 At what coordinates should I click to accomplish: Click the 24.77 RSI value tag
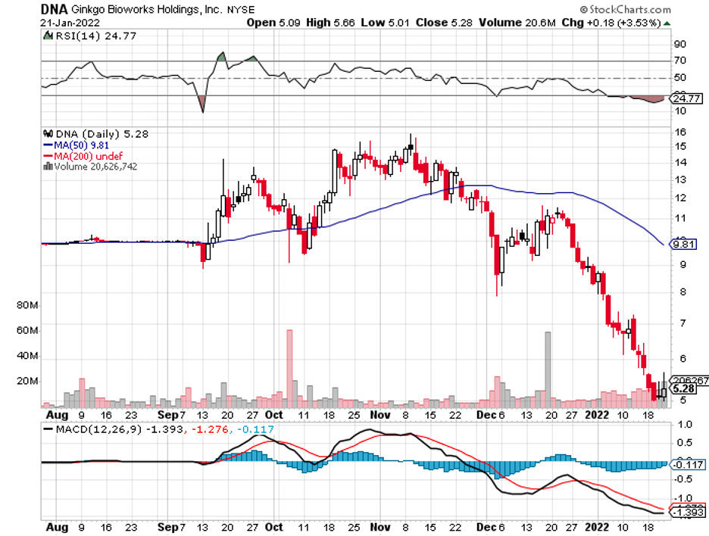pyautogui.click(x=686, y=98)
